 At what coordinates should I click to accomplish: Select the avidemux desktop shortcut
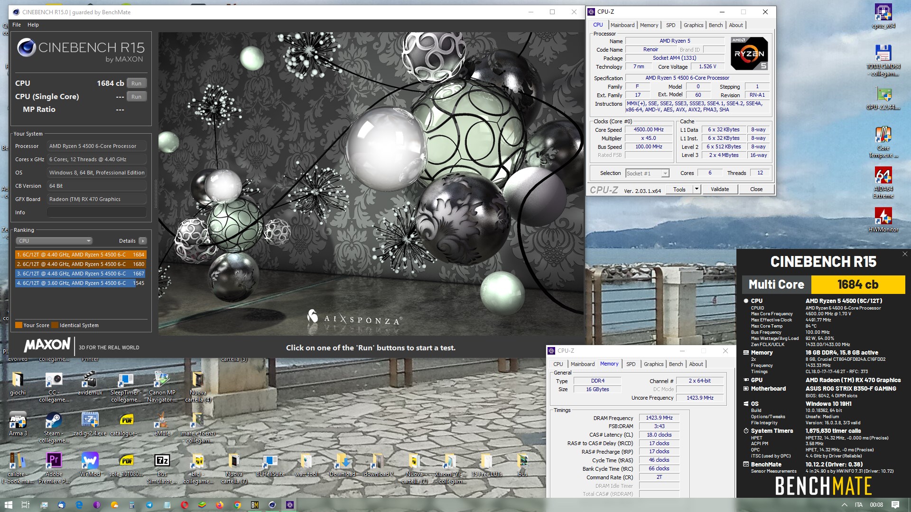[90, 383]
